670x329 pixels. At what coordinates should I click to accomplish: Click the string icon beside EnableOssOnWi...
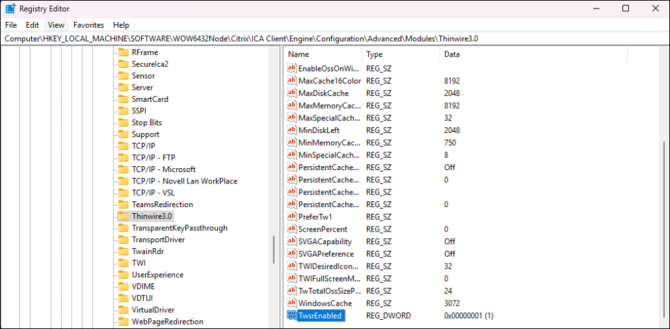coord(292,68)
